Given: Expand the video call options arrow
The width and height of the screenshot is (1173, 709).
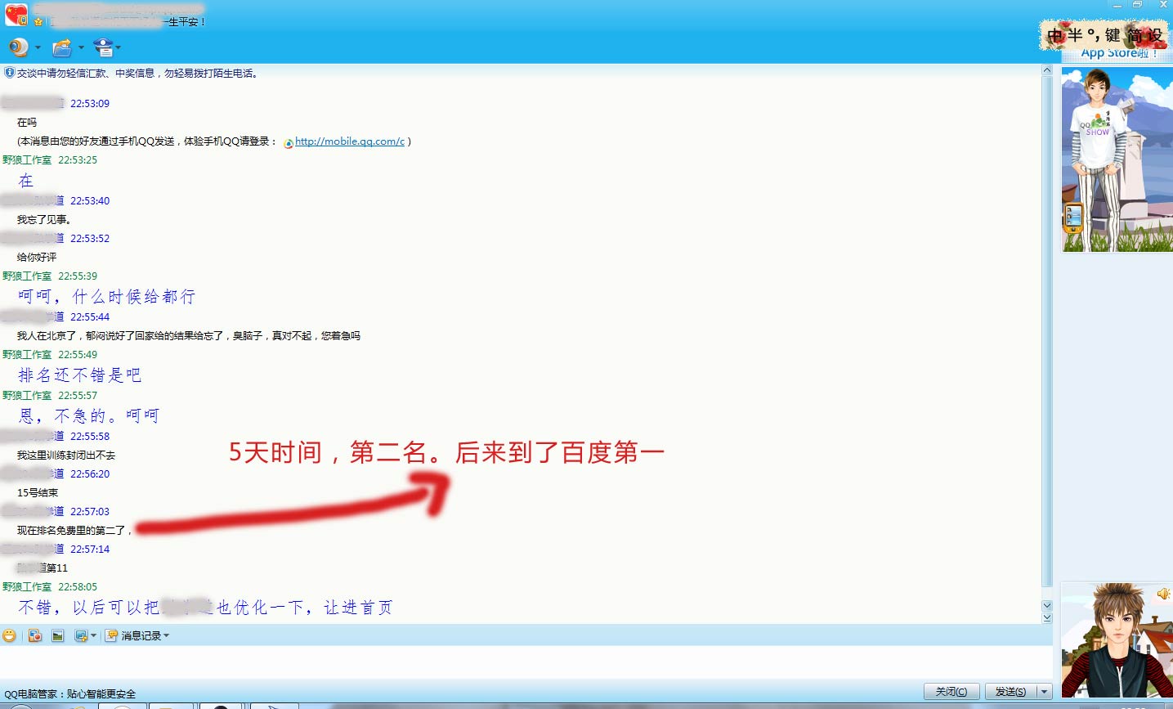Looking at the screenshot, I should pyautogui.click(x=38, y=47).
